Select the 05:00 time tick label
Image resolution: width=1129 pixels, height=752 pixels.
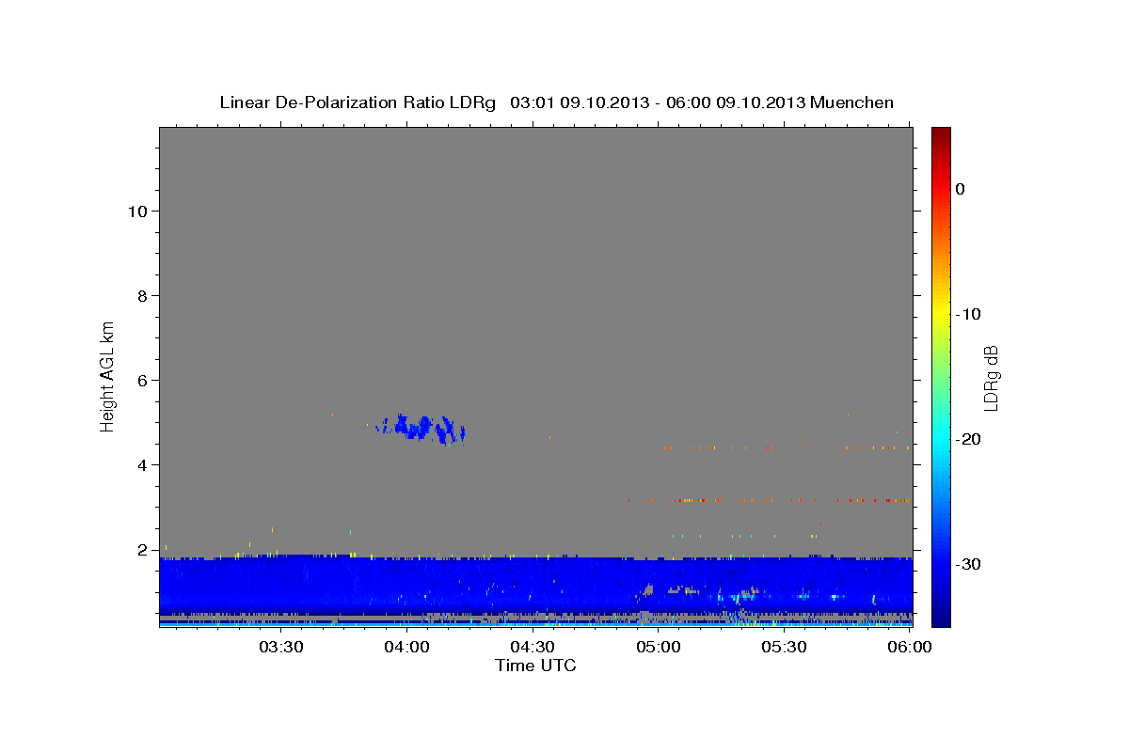pyautogui.click(x=659, y=647)
